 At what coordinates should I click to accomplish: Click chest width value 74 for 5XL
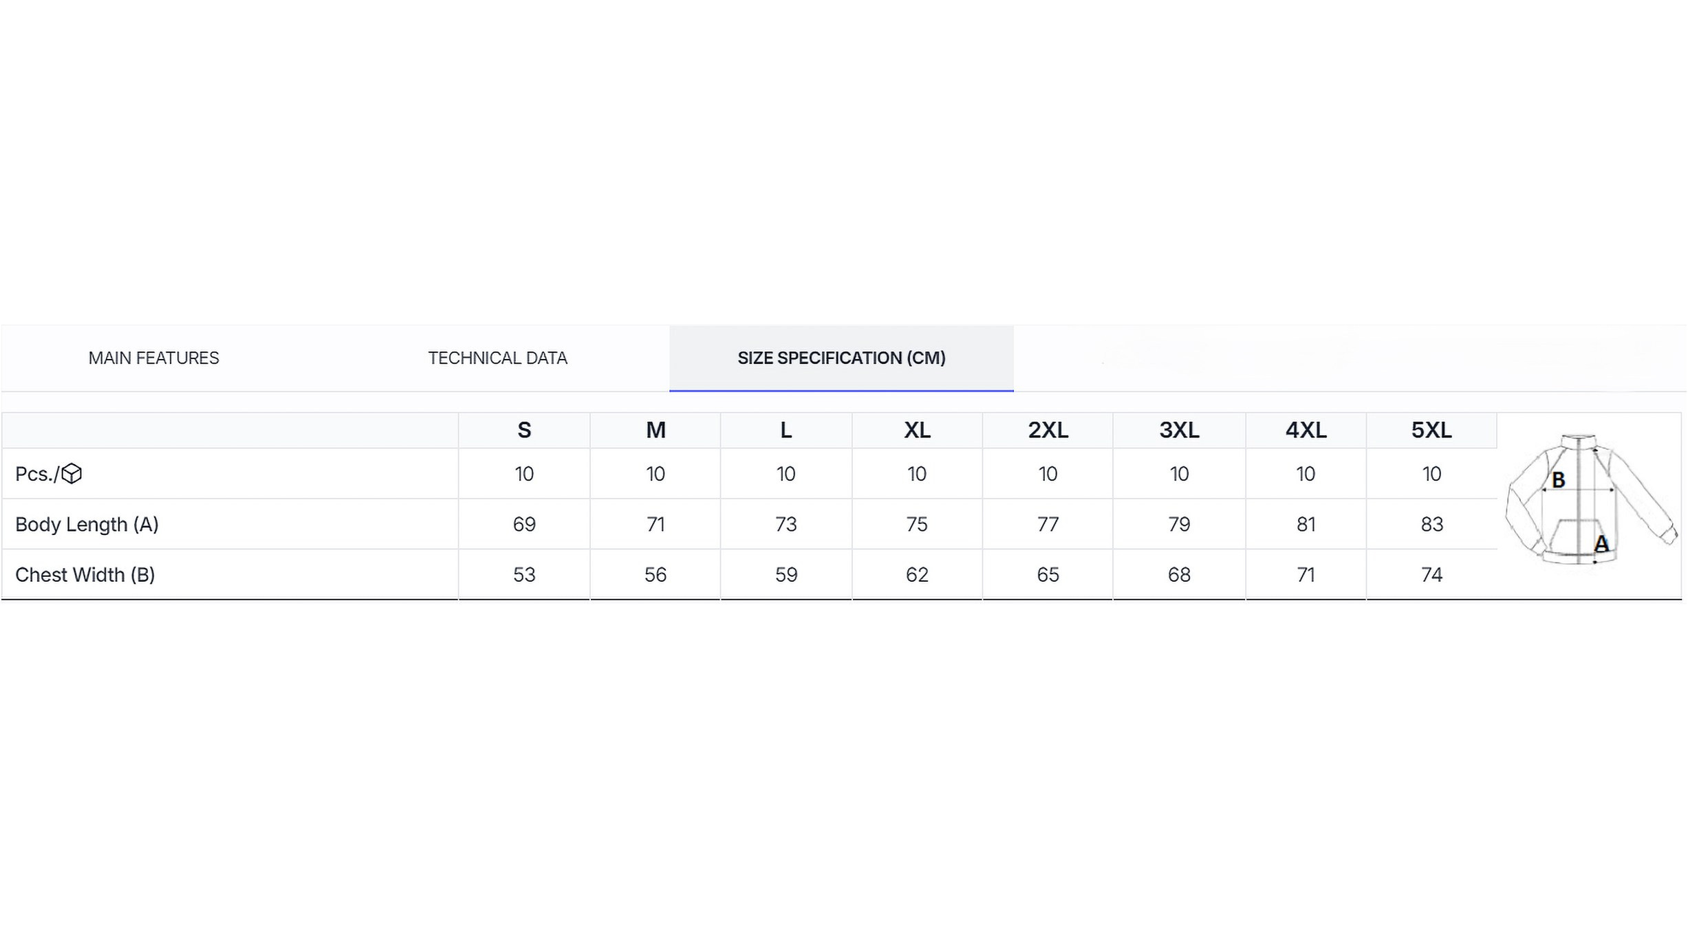[1431, 575]
